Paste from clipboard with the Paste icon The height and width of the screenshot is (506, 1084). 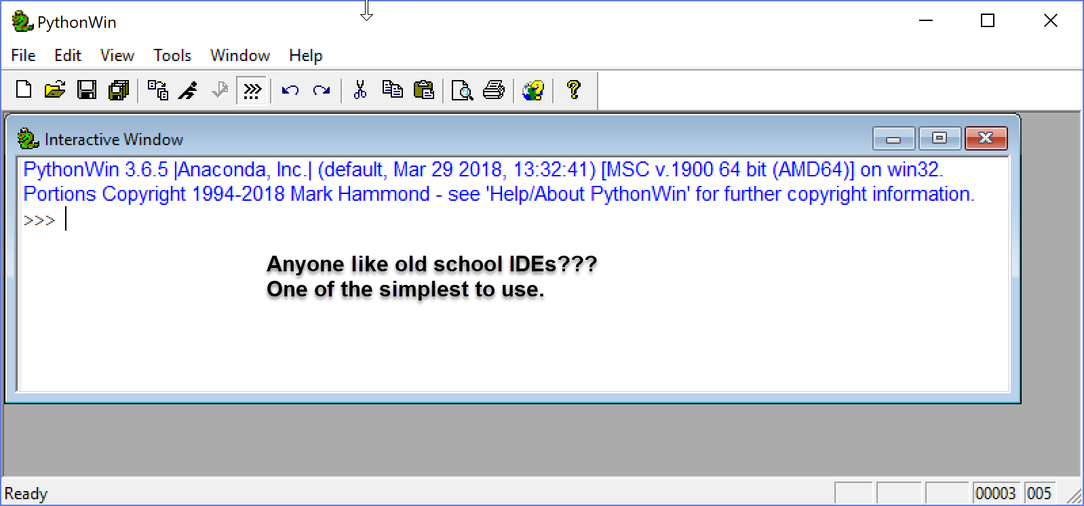[x=424, y=90]
